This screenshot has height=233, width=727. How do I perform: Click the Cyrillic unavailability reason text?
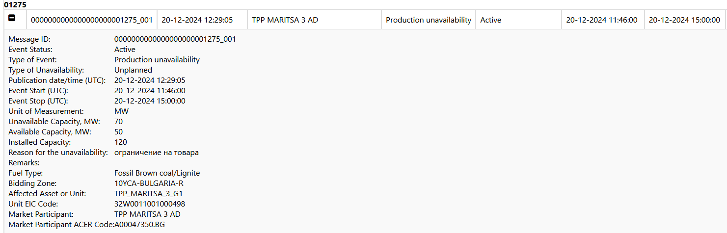(156, 153)
